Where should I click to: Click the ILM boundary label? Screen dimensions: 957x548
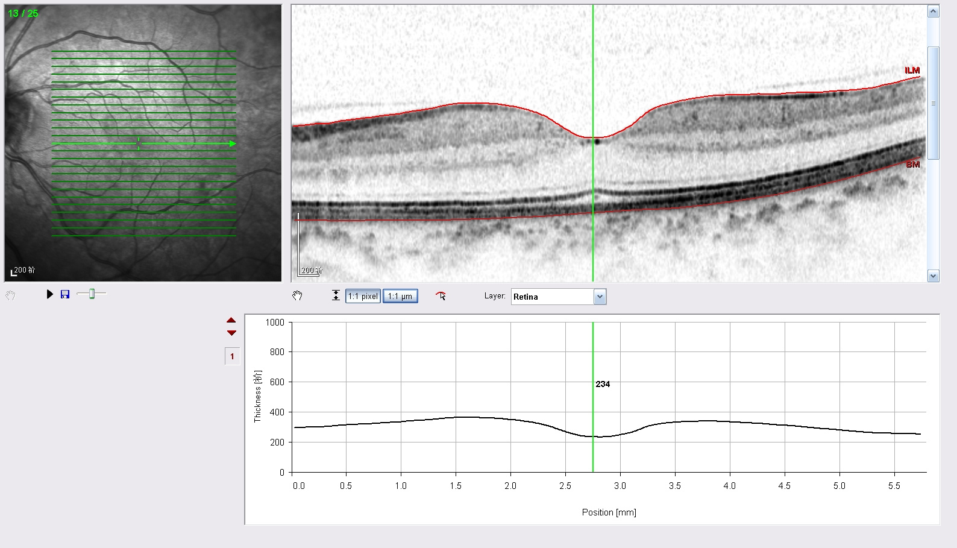[912, 71]
